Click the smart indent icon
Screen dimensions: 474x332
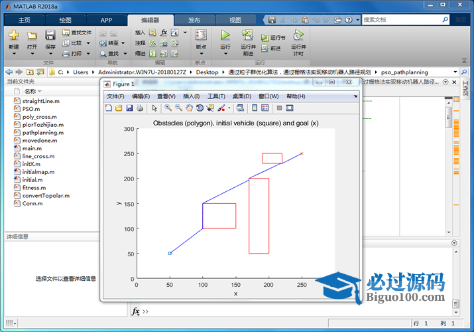(153, 54)
